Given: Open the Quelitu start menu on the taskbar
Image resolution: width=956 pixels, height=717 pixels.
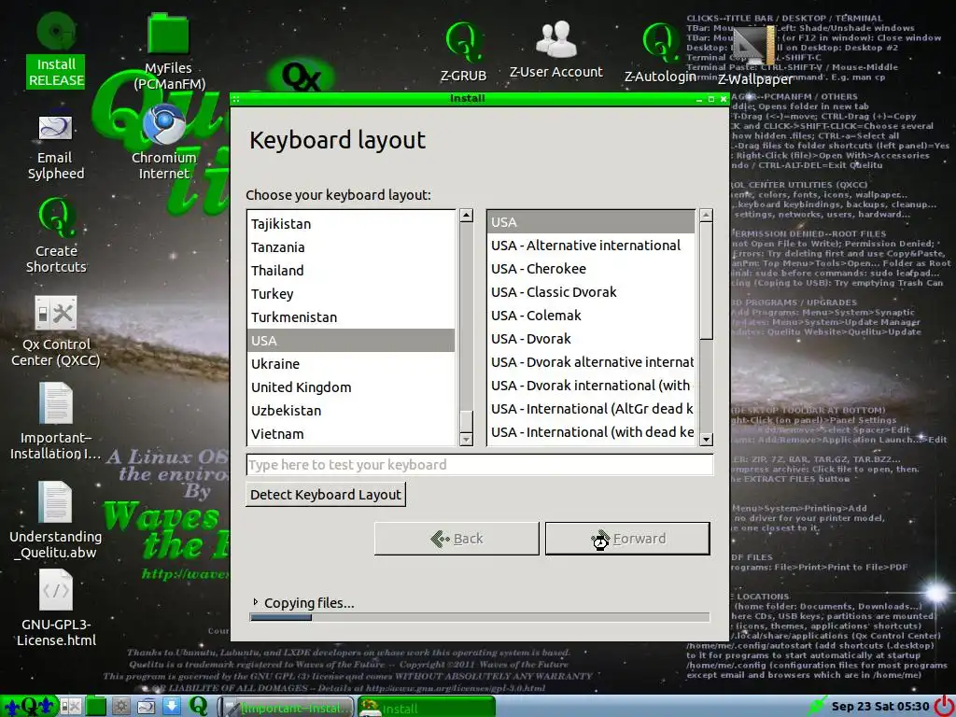Looking at the screenshot, I should click(29, 706).
